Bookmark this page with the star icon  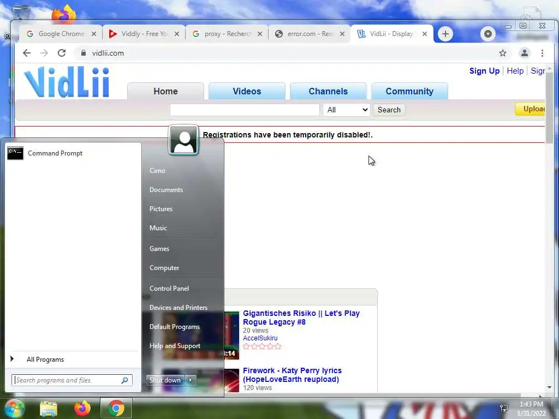[503, 53]
